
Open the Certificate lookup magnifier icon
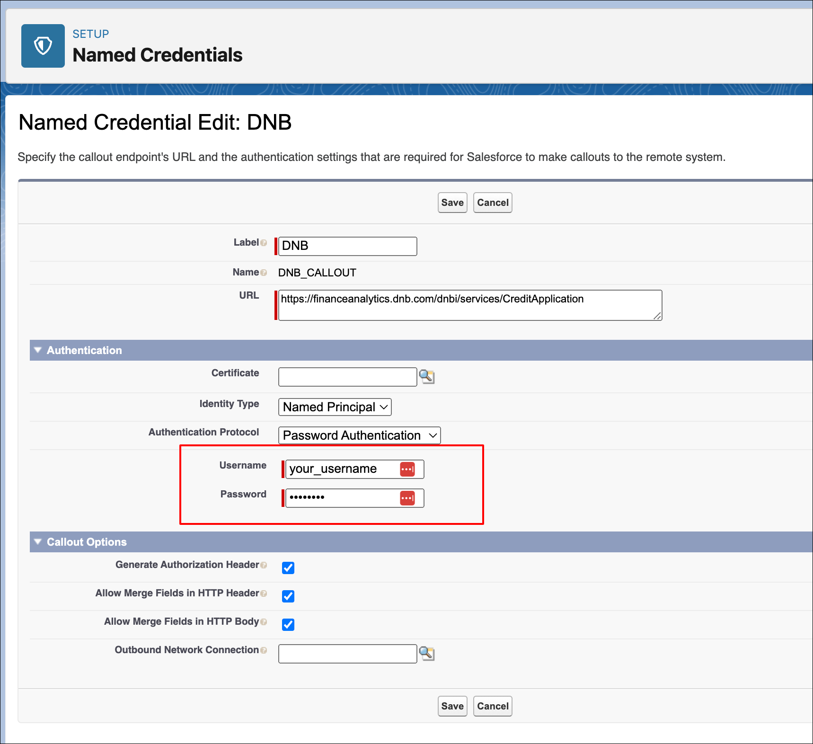pyautogui.click(x=427, y=377)
